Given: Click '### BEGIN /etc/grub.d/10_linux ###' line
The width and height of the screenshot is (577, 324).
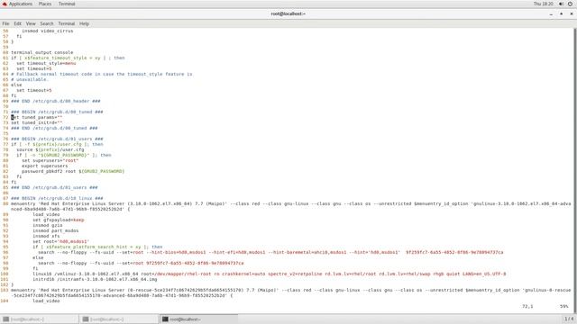Looking at the screenshot, I should point(57,198).
